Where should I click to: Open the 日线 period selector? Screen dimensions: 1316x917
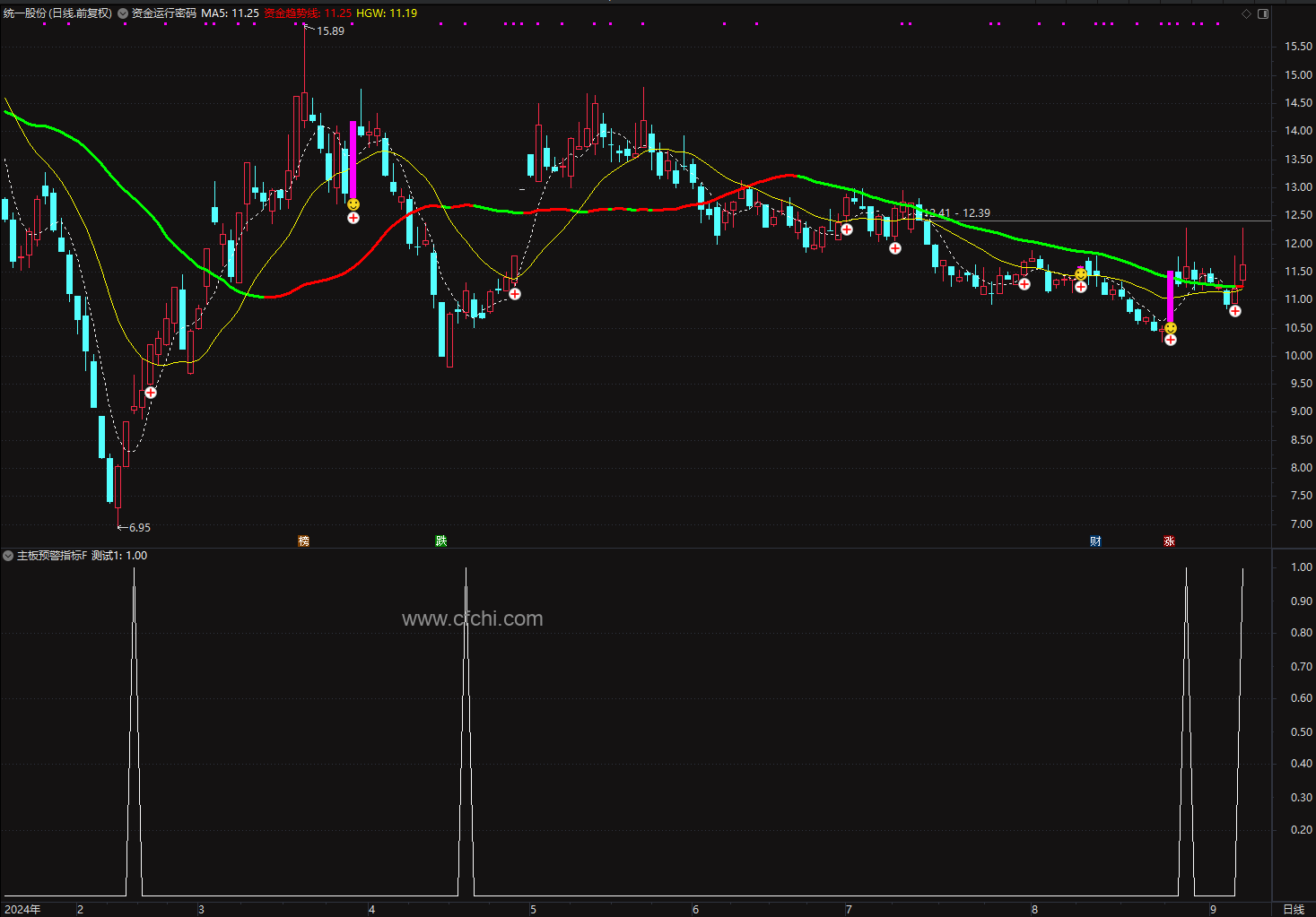(1293, 909)
